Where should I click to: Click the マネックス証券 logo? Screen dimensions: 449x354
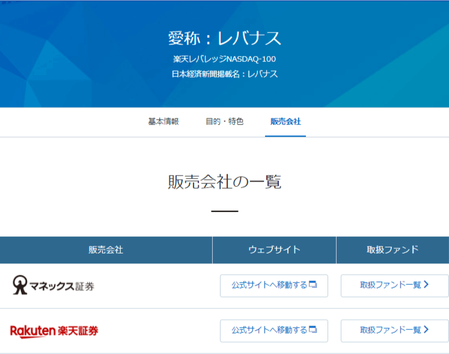point(53,285)
